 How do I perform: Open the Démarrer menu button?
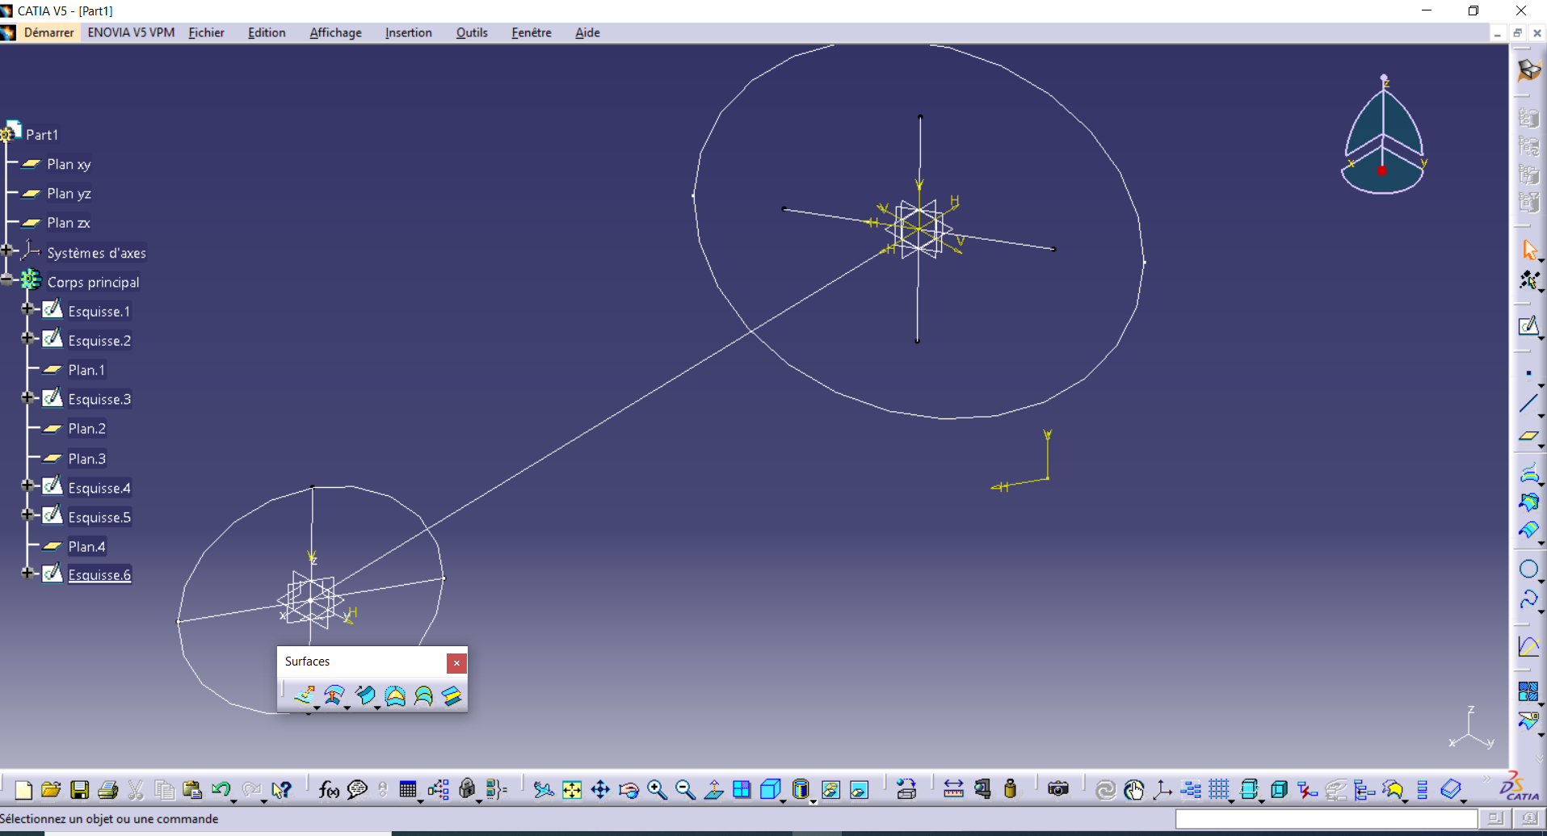click(48, 32)
